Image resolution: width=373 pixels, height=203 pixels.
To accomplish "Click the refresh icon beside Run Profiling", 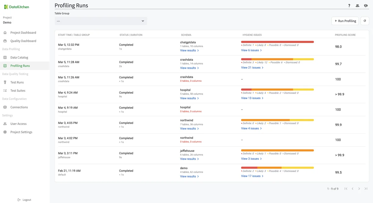I will pyautogui.click(x=365, y=21).
